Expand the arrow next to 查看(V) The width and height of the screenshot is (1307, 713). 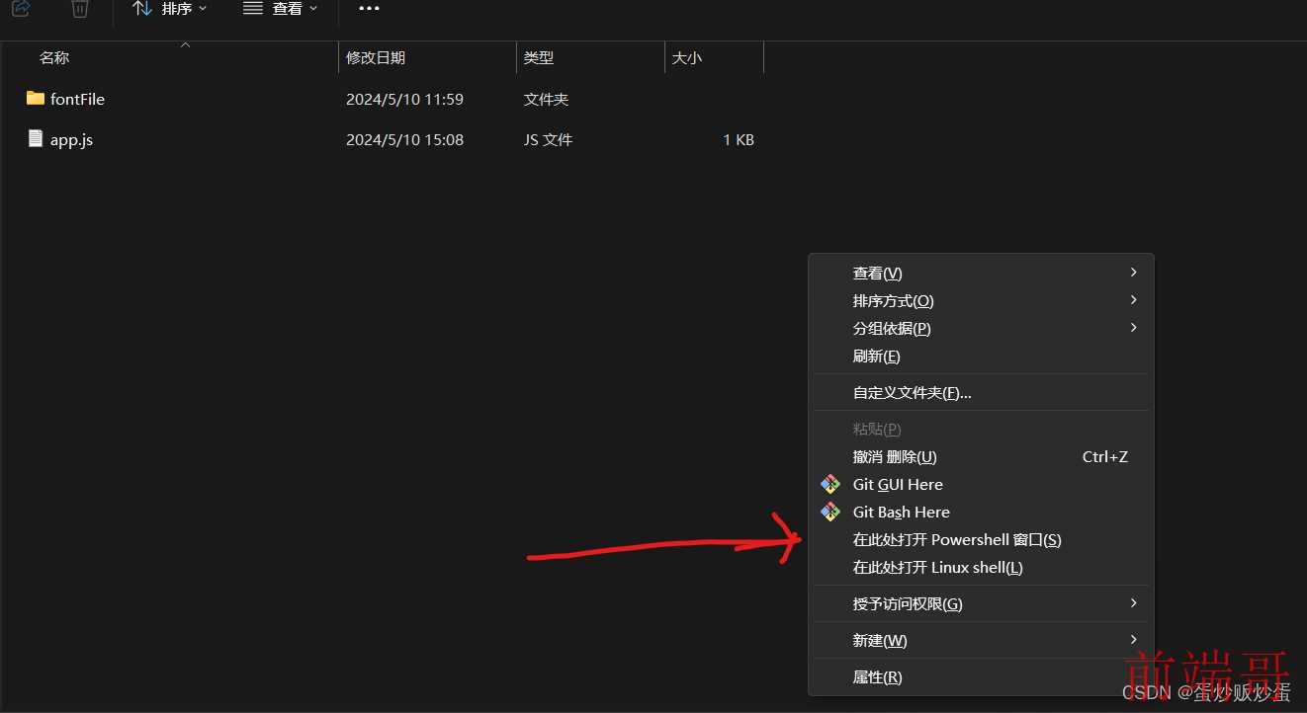1133,272
